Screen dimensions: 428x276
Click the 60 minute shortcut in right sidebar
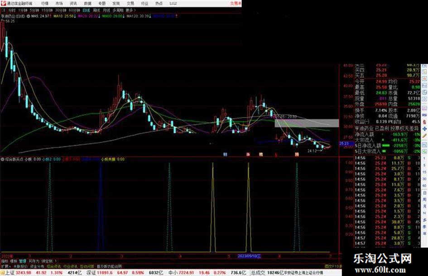[x=425, y=186]
